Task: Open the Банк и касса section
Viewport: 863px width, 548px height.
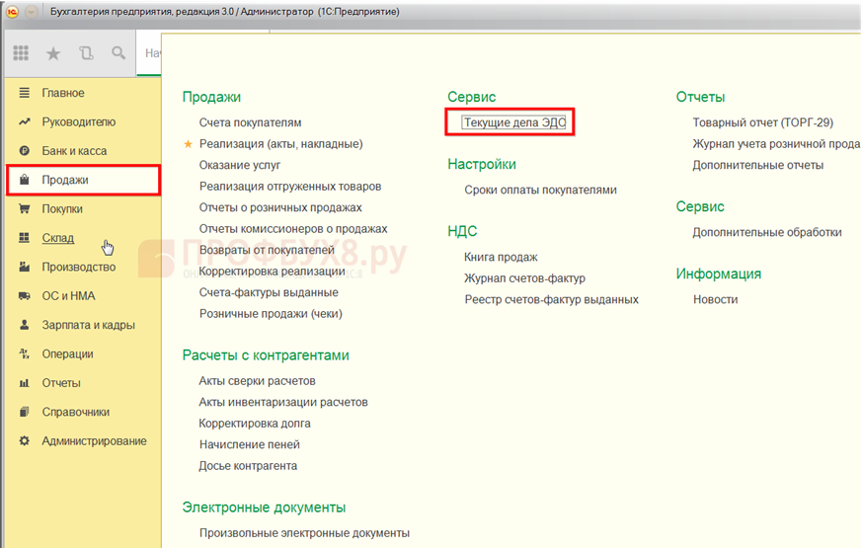Action: tap(74, 151)
